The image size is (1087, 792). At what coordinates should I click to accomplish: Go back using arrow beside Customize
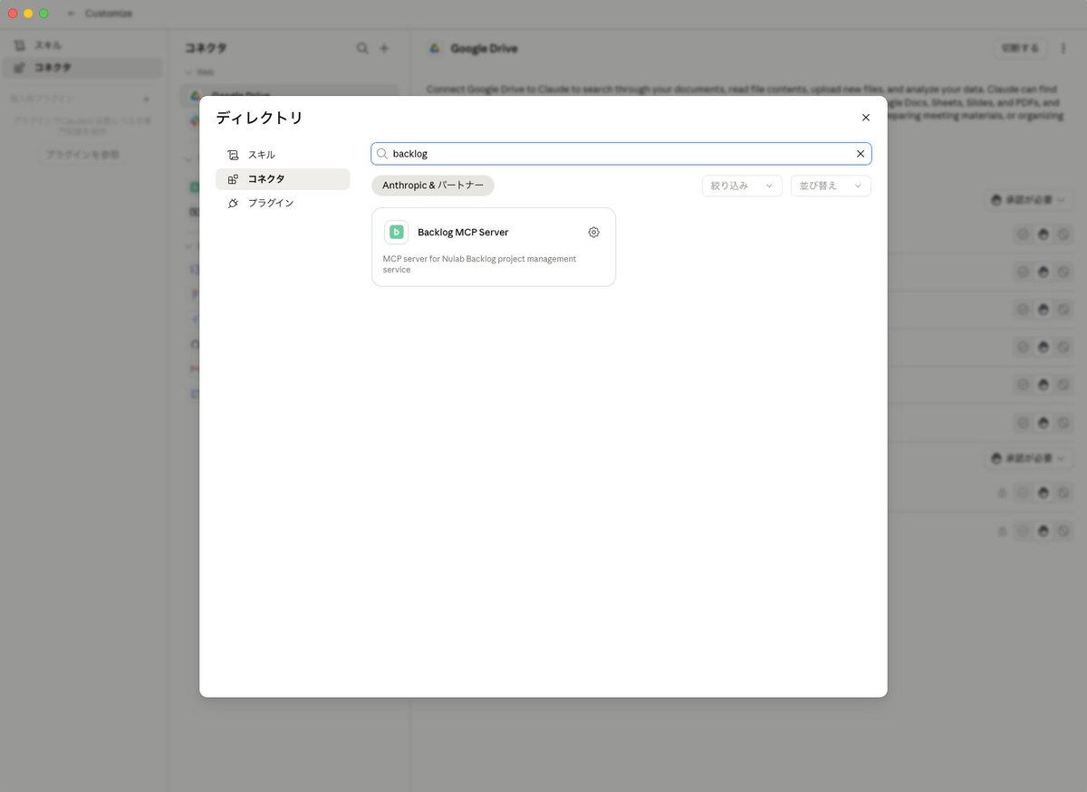tap(72, 14)
